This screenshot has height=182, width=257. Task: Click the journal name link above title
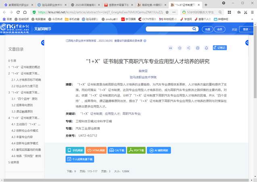81,41
